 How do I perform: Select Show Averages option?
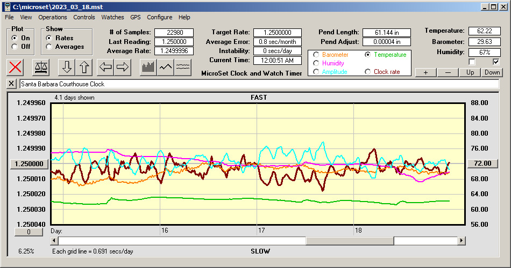tap(49, 47)
